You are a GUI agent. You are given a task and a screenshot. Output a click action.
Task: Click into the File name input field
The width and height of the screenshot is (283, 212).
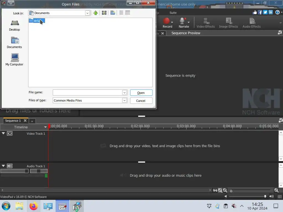tap(88, 93)
